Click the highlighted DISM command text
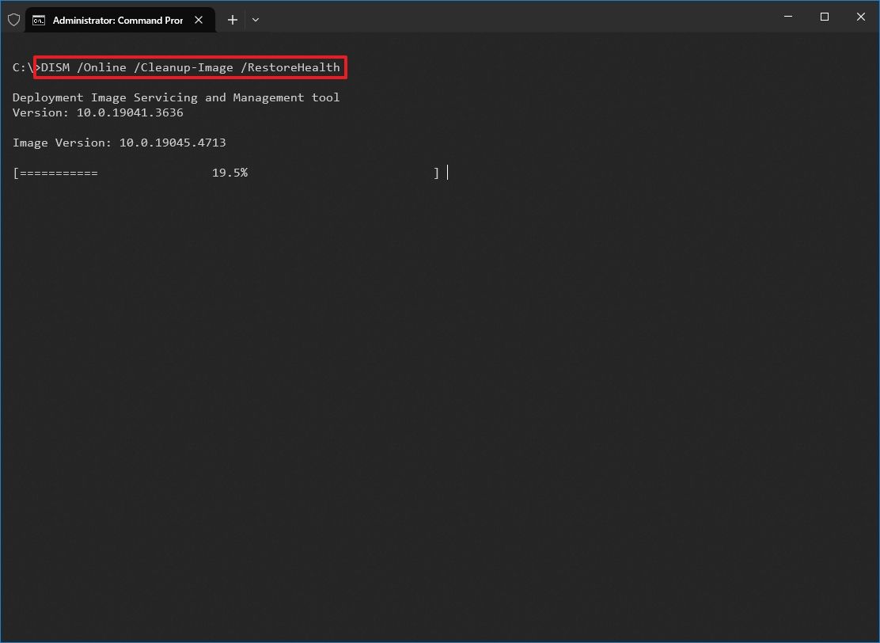This screenshot has width=880, height=643. click(190, 67)
